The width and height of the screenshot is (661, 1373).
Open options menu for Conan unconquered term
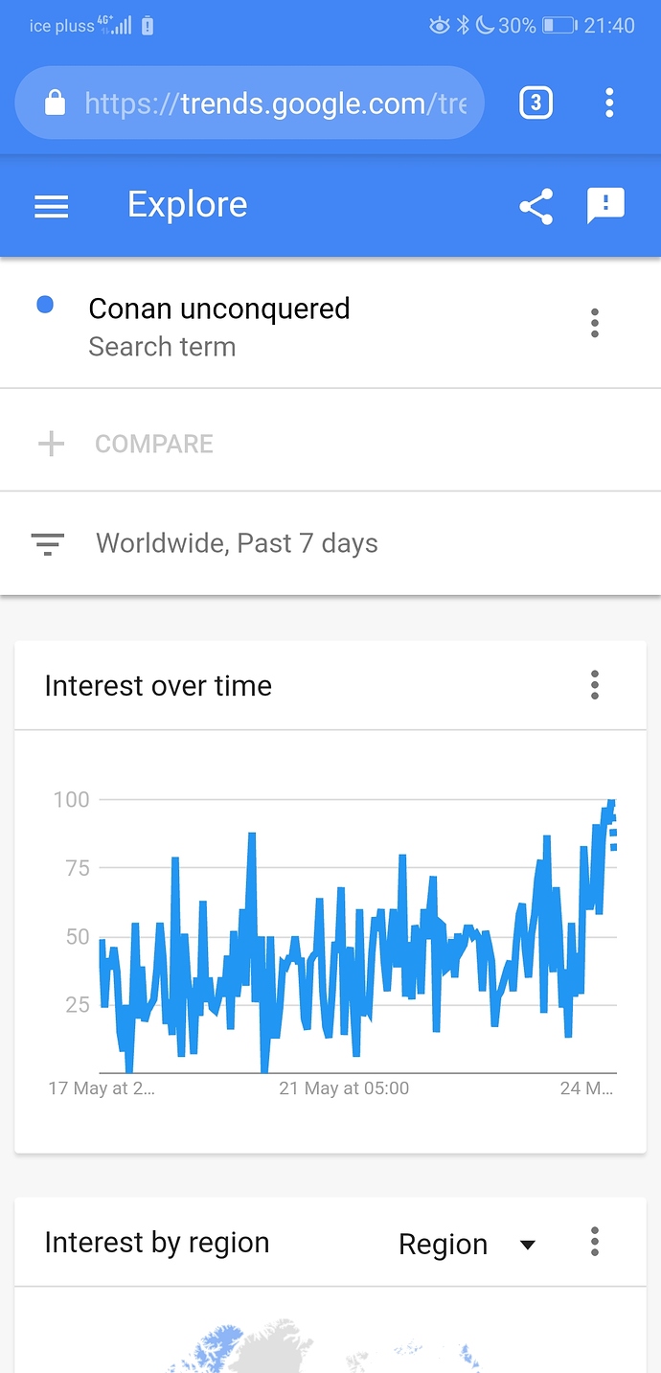[x=595, y=324]
